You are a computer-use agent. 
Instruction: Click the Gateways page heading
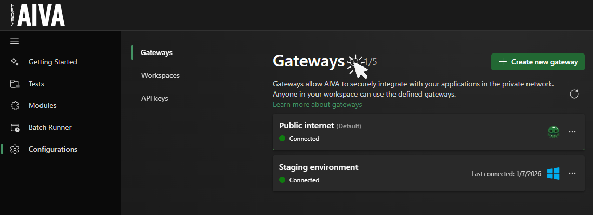(309, 61)
